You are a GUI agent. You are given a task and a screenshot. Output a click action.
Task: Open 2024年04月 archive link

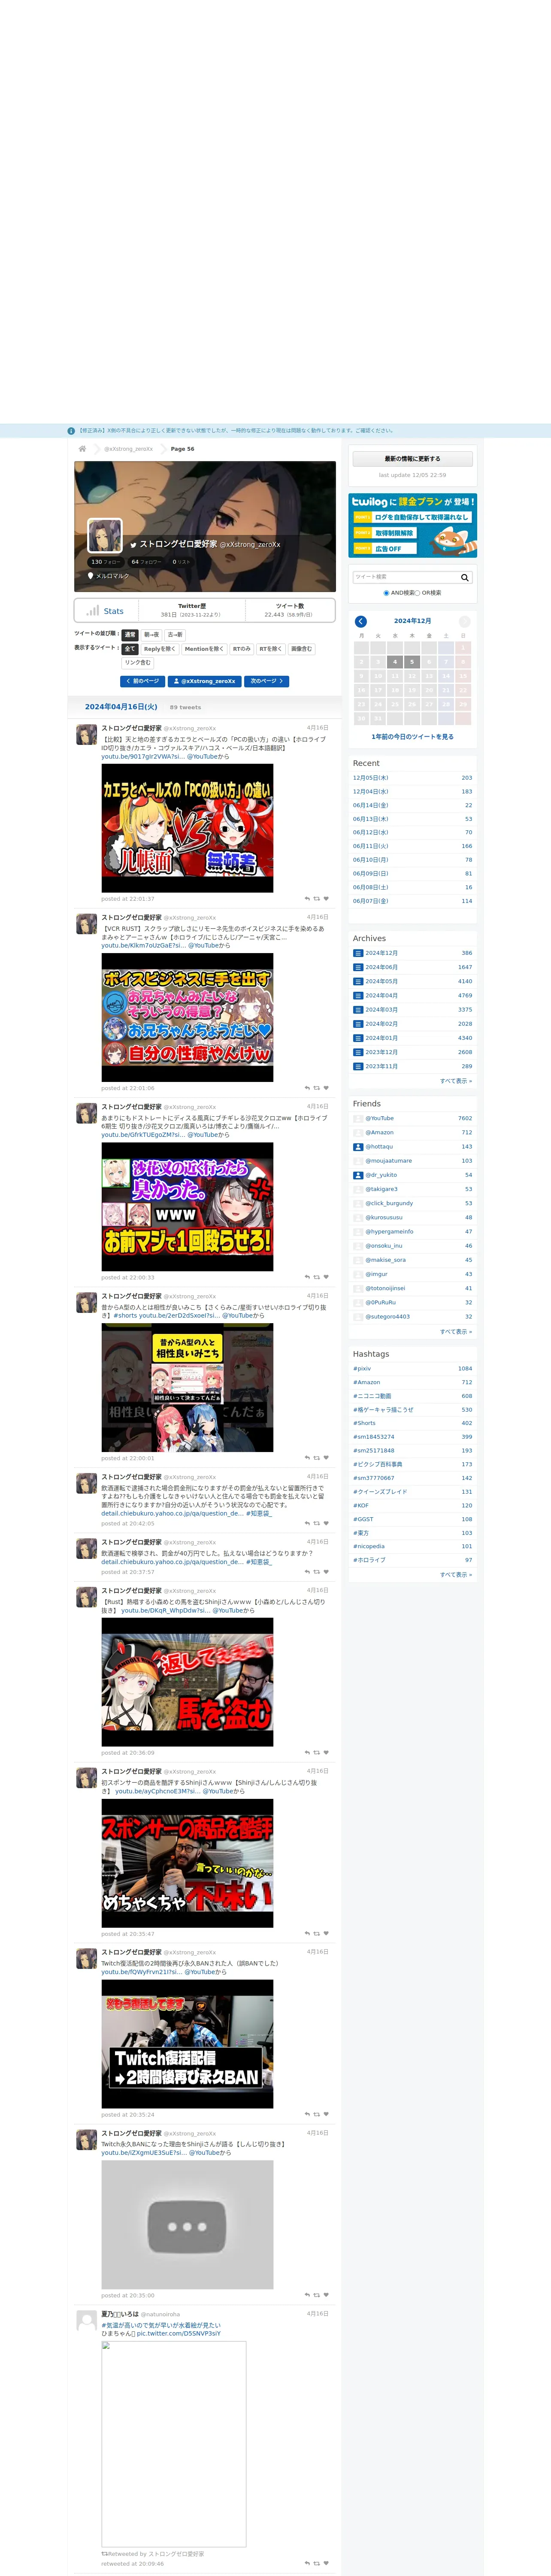click(381, 995)
